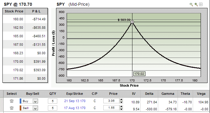
Task: Increase the 1.55 price with up arrow
Action: coord(121,106)
